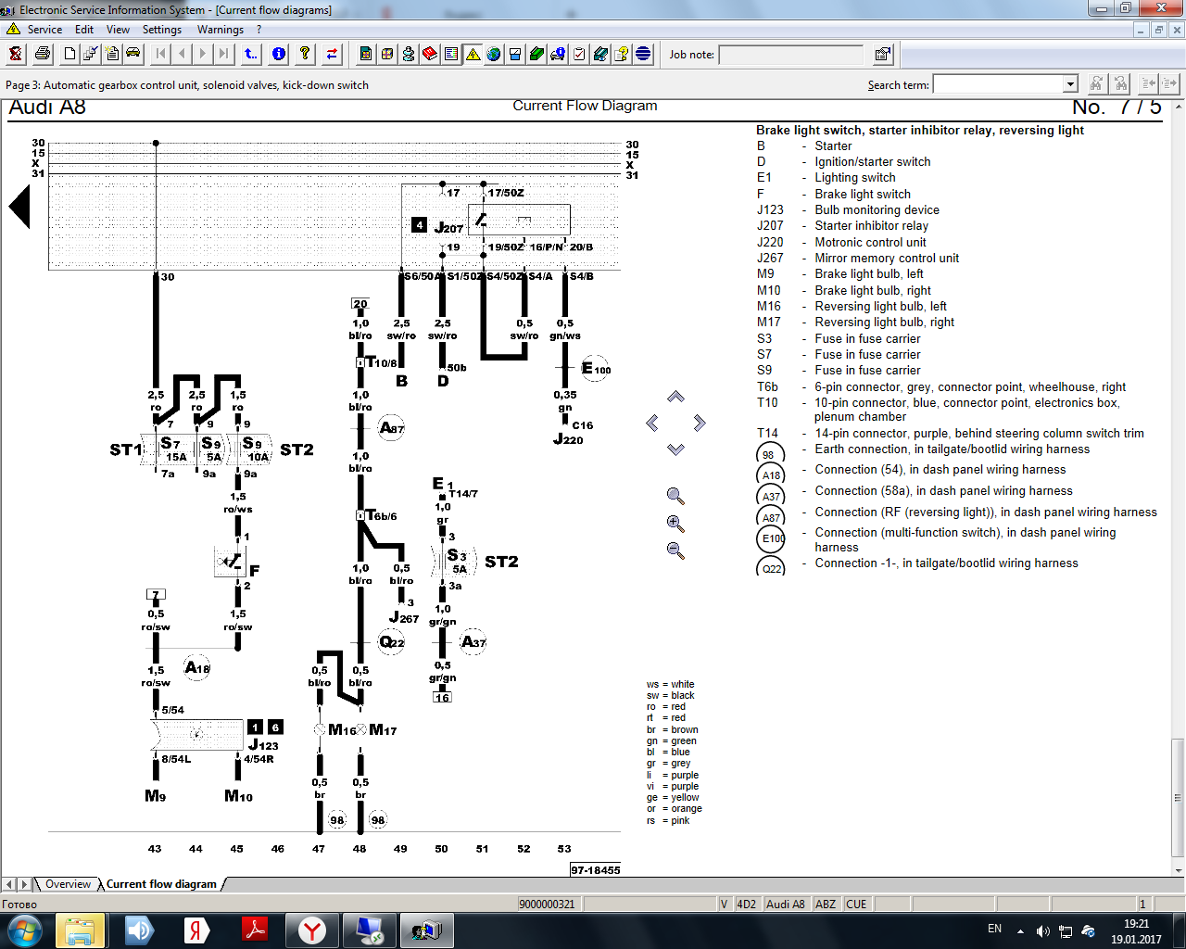
Task: Click the system tray volume icon
Action: click(x=1043, y=930)
